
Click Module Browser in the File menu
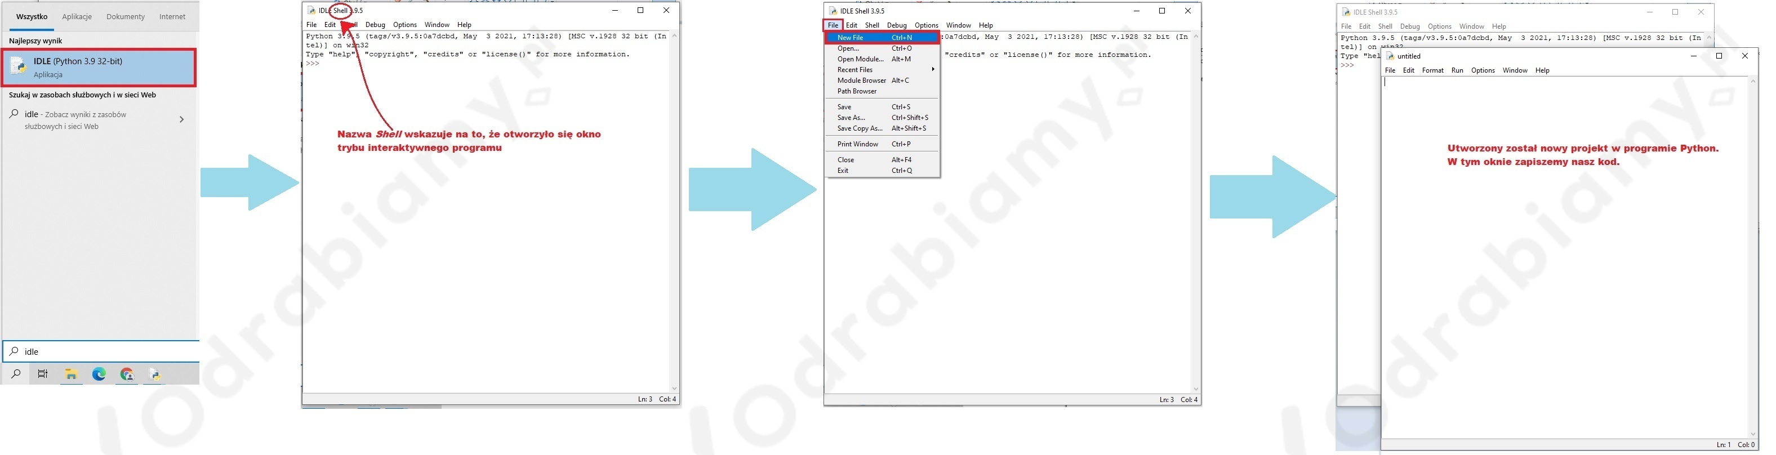tap(861, 81)
